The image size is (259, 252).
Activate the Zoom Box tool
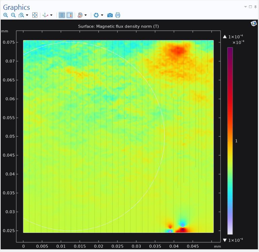point(21,15)
